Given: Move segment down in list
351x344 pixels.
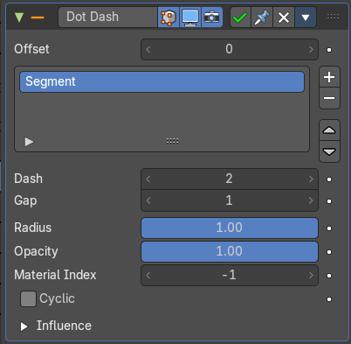Looking at the screenshot, I should tap(329, 151).
